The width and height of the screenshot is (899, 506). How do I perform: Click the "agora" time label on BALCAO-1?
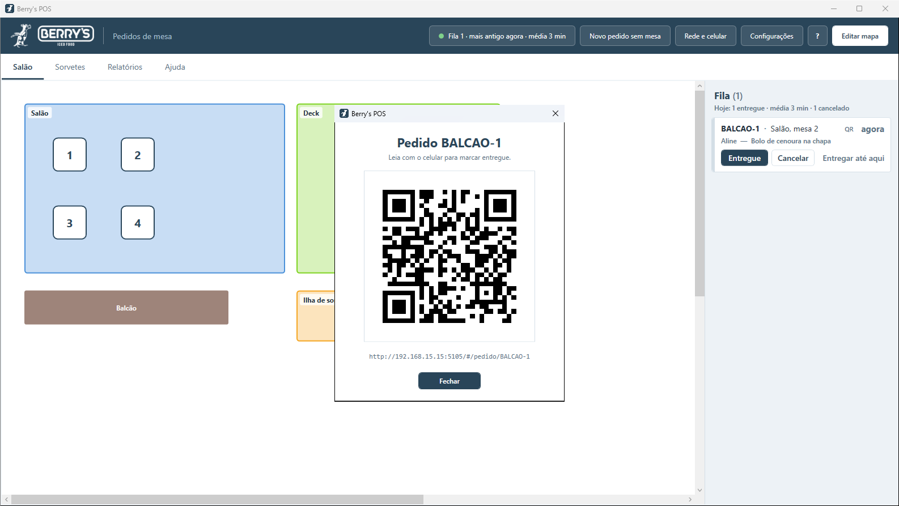pyautogui.click(x=872, y=129)
